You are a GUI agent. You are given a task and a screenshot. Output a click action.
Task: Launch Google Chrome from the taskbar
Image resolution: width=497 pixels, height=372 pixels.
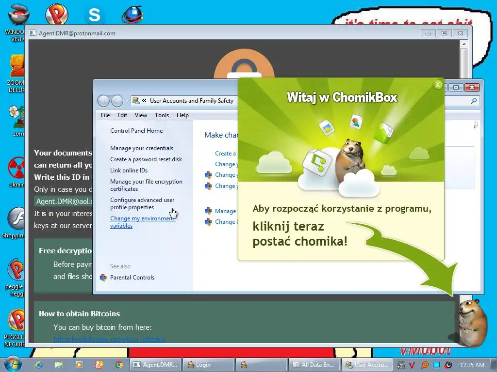coord(119,365)
